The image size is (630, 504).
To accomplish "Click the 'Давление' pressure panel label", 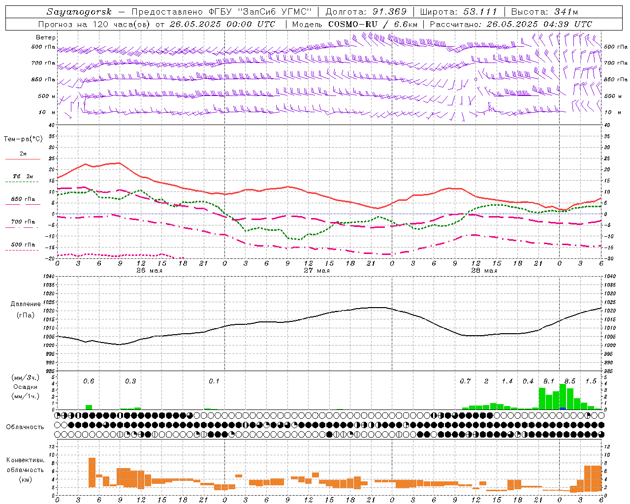I will pyautogui.click(x=26, y=304).
